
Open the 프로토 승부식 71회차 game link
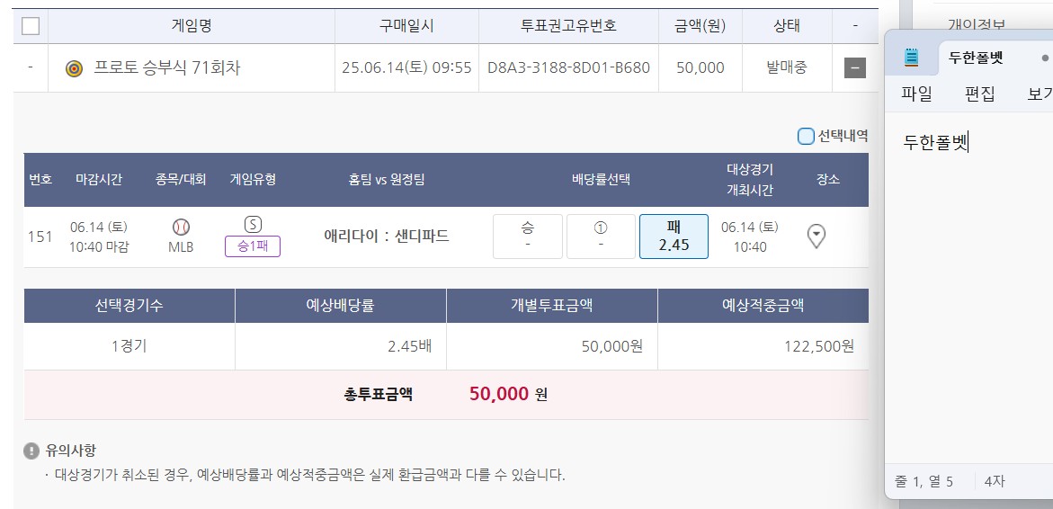(167, 68)
